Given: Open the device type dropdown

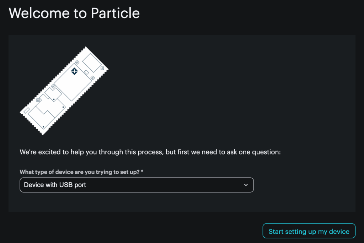Looking at the screenshot, I should click(136, 185).
